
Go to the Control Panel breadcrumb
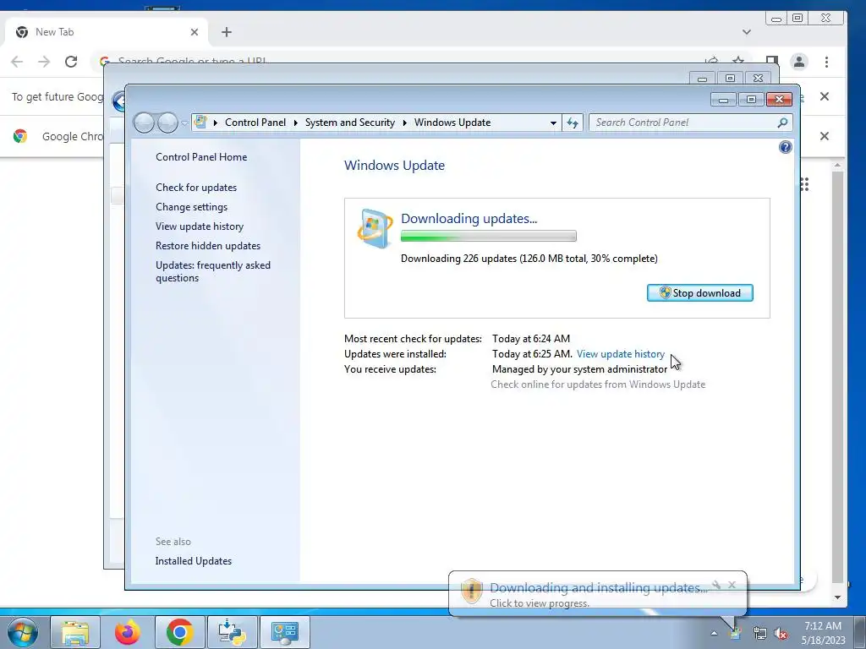[x=255, y=123]
